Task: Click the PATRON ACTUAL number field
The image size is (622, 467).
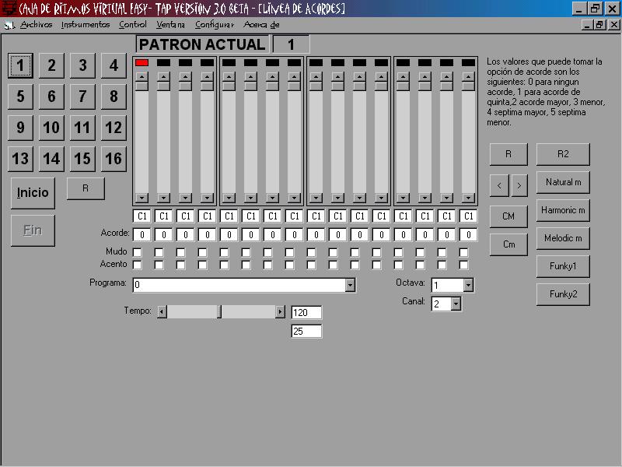Action: (291, 44)
